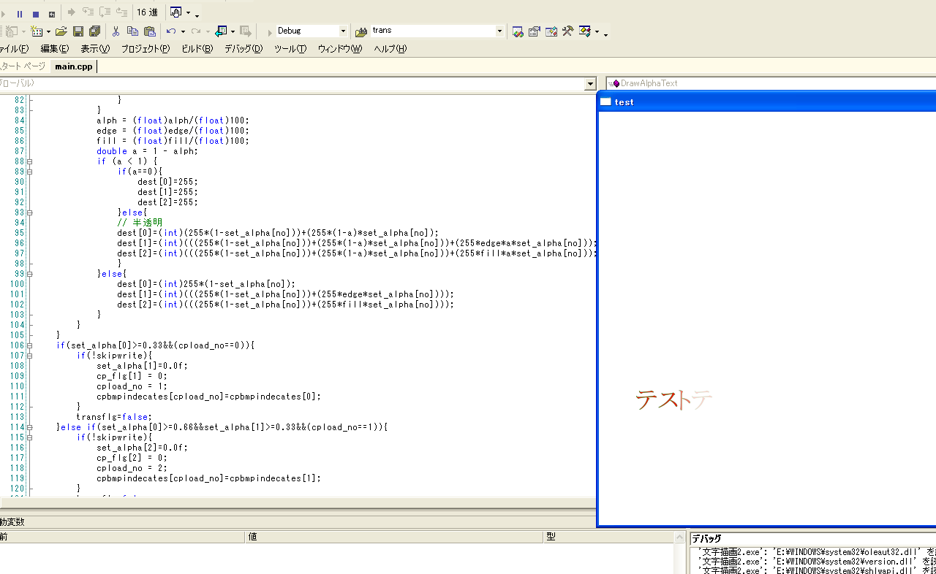Open the 編集(E) menu

click(54, 49)
